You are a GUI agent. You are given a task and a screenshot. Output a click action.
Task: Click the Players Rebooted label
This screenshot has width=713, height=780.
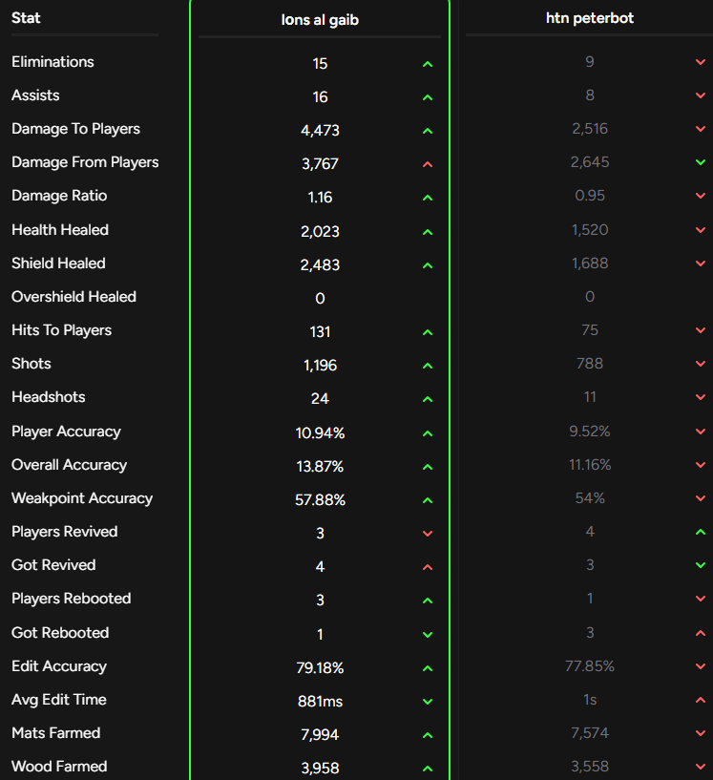point(71,599)
